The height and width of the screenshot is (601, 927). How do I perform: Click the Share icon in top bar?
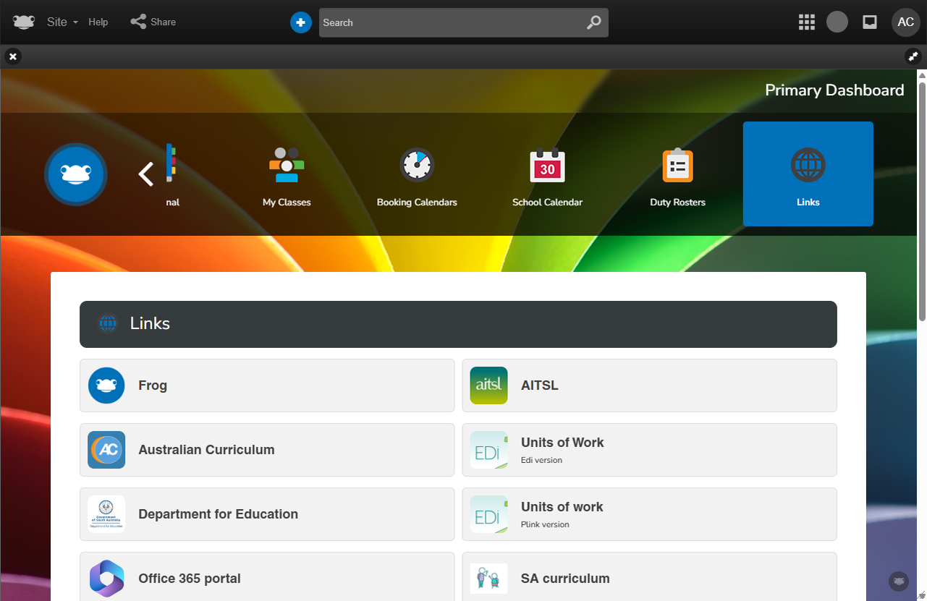(x=138, y=22)
